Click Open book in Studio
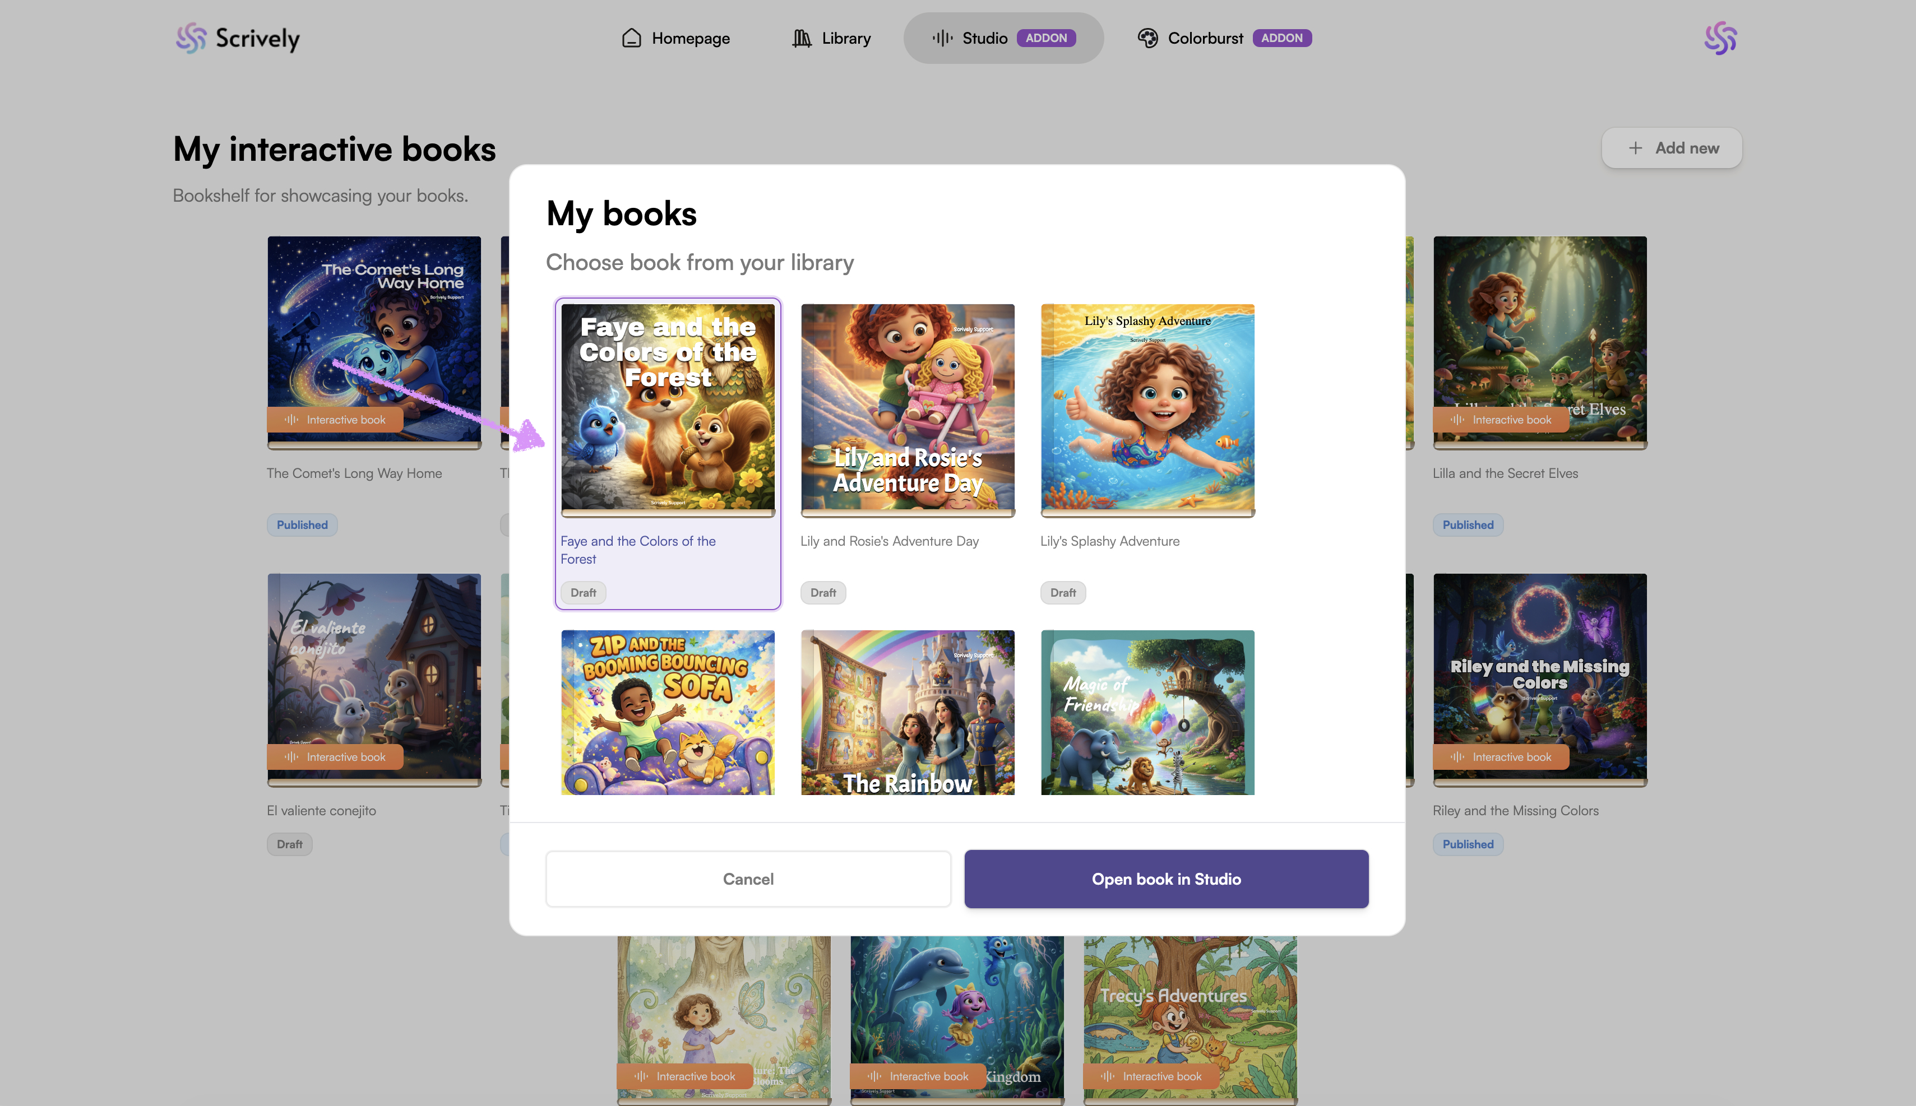 tap(1166, 879)
